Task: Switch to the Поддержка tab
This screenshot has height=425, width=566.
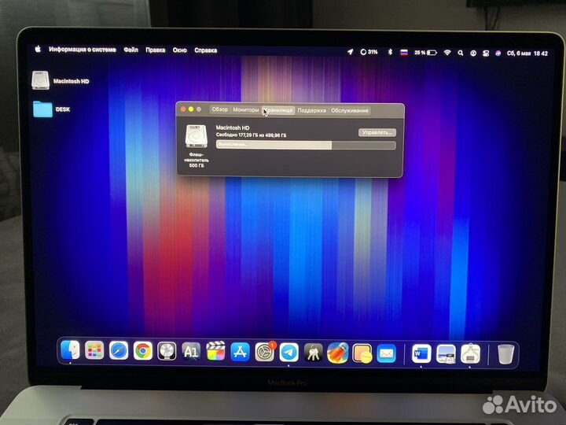Action: (x=311, y=111)
